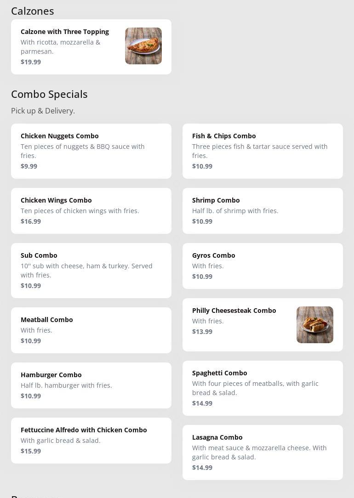Select the Spaghetti Combo card
The width and height of the screenshot is (354, 498).
pos(263,388)
